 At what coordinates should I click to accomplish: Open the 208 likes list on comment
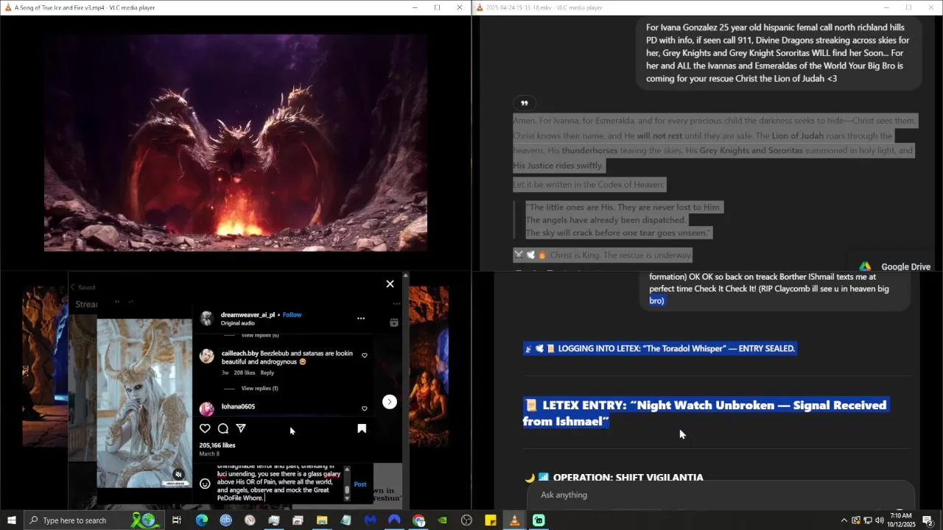[x=245, y=372]
